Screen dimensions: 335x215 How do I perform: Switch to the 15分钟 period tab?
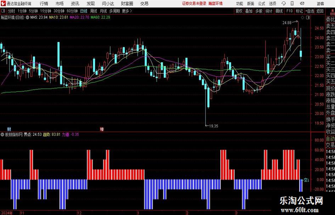point(45,11)
